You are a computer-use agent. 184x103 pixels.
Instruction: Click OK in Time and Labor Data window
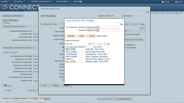click(x=45, y=86)
